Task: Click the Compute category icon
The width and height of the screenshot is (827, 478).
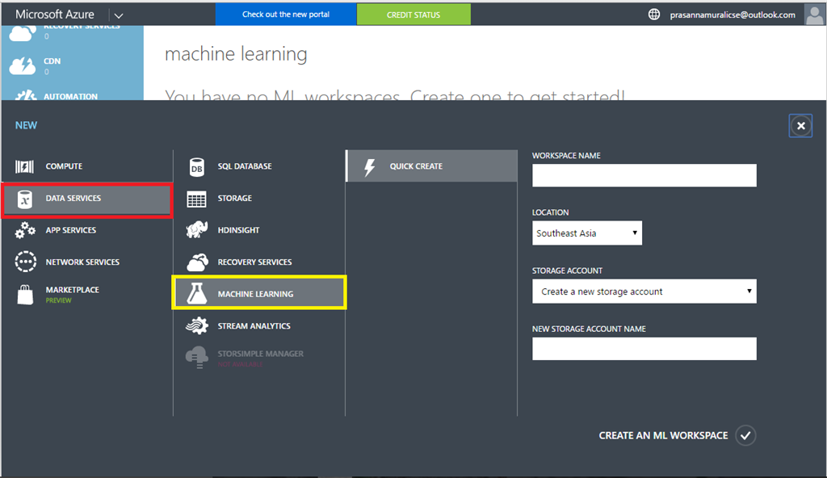Action: (24, 166)
